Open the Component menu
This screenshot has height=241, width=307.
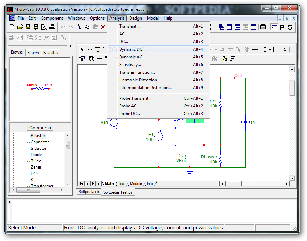click(52, 18)
